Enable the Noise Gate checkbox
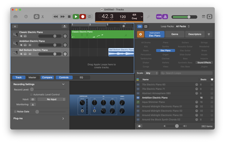The width and height of the screenshot is (225, 143). click(x=15, y=112)
